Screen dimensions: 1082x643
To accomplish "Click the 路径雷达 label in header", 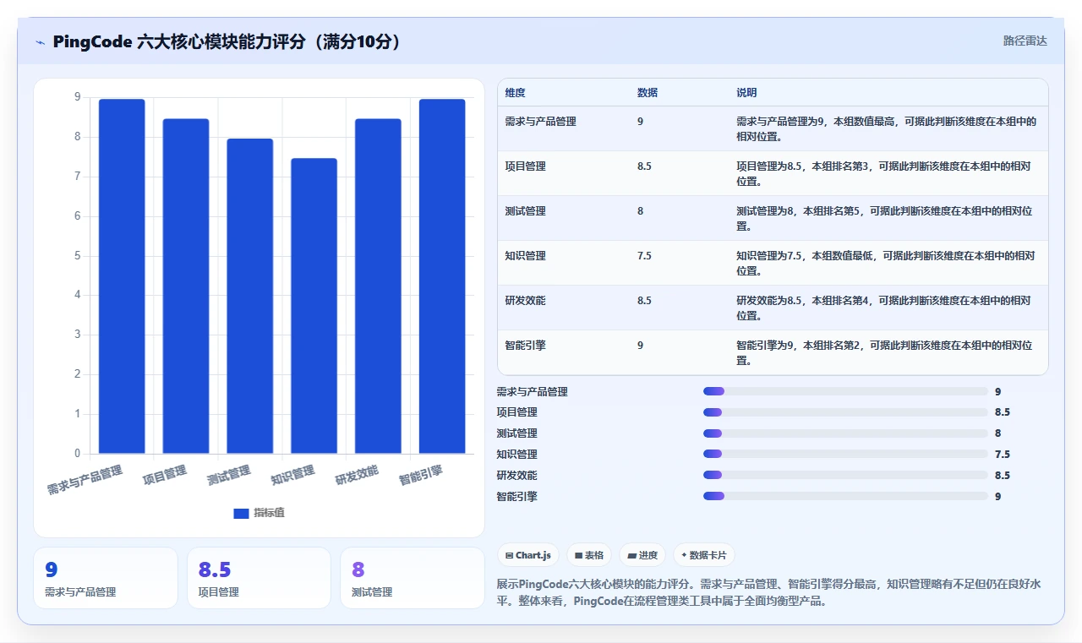I will (x=1025, y=41).
